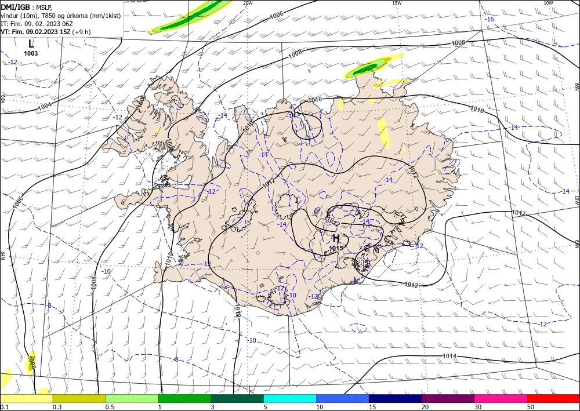Click the '1003' low pressure value

31,53
